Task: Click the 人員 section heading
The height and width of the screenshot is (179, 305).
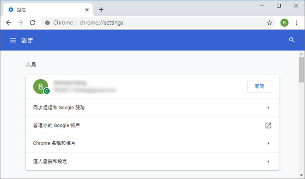Action: coord(31,64)
